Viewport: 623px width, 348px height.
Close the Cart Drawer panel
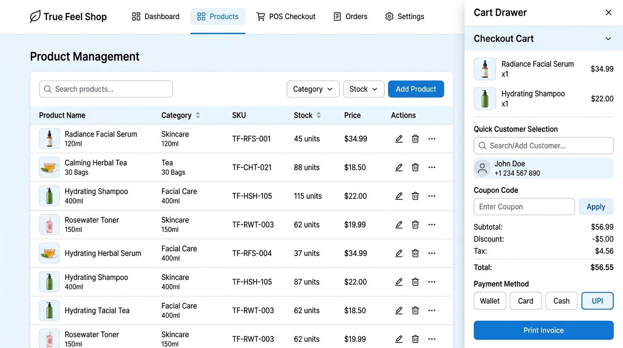pos(609,12)
